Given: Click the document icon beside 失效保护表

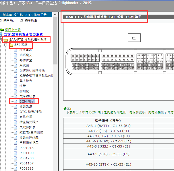Looking at the screenshot, I should click(16, 127).
